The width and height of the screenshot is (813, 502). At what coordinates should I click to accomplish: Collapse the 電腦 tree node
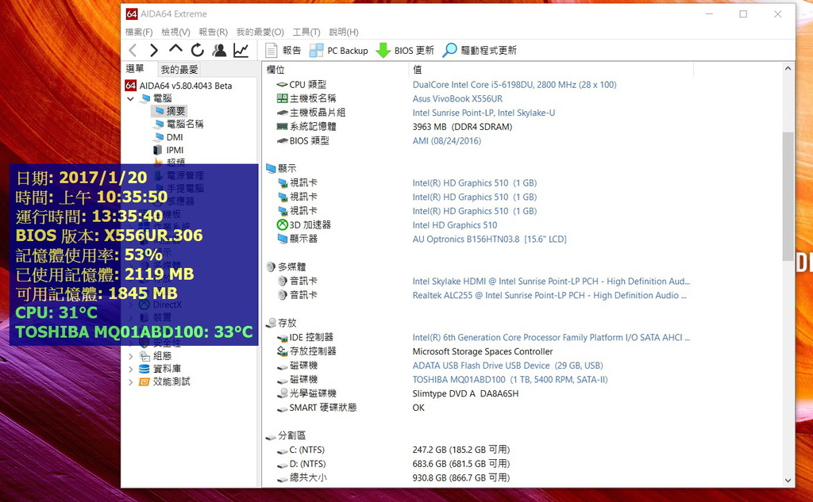tap(130, 98)
